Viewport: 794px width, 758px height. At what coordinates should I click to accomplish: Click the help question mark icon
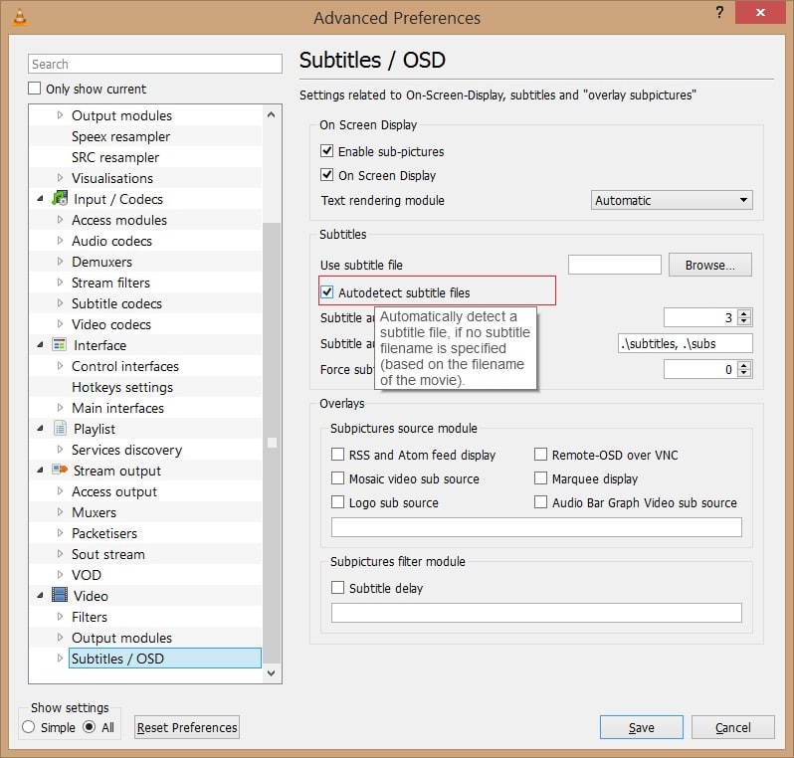pos(718,13)
